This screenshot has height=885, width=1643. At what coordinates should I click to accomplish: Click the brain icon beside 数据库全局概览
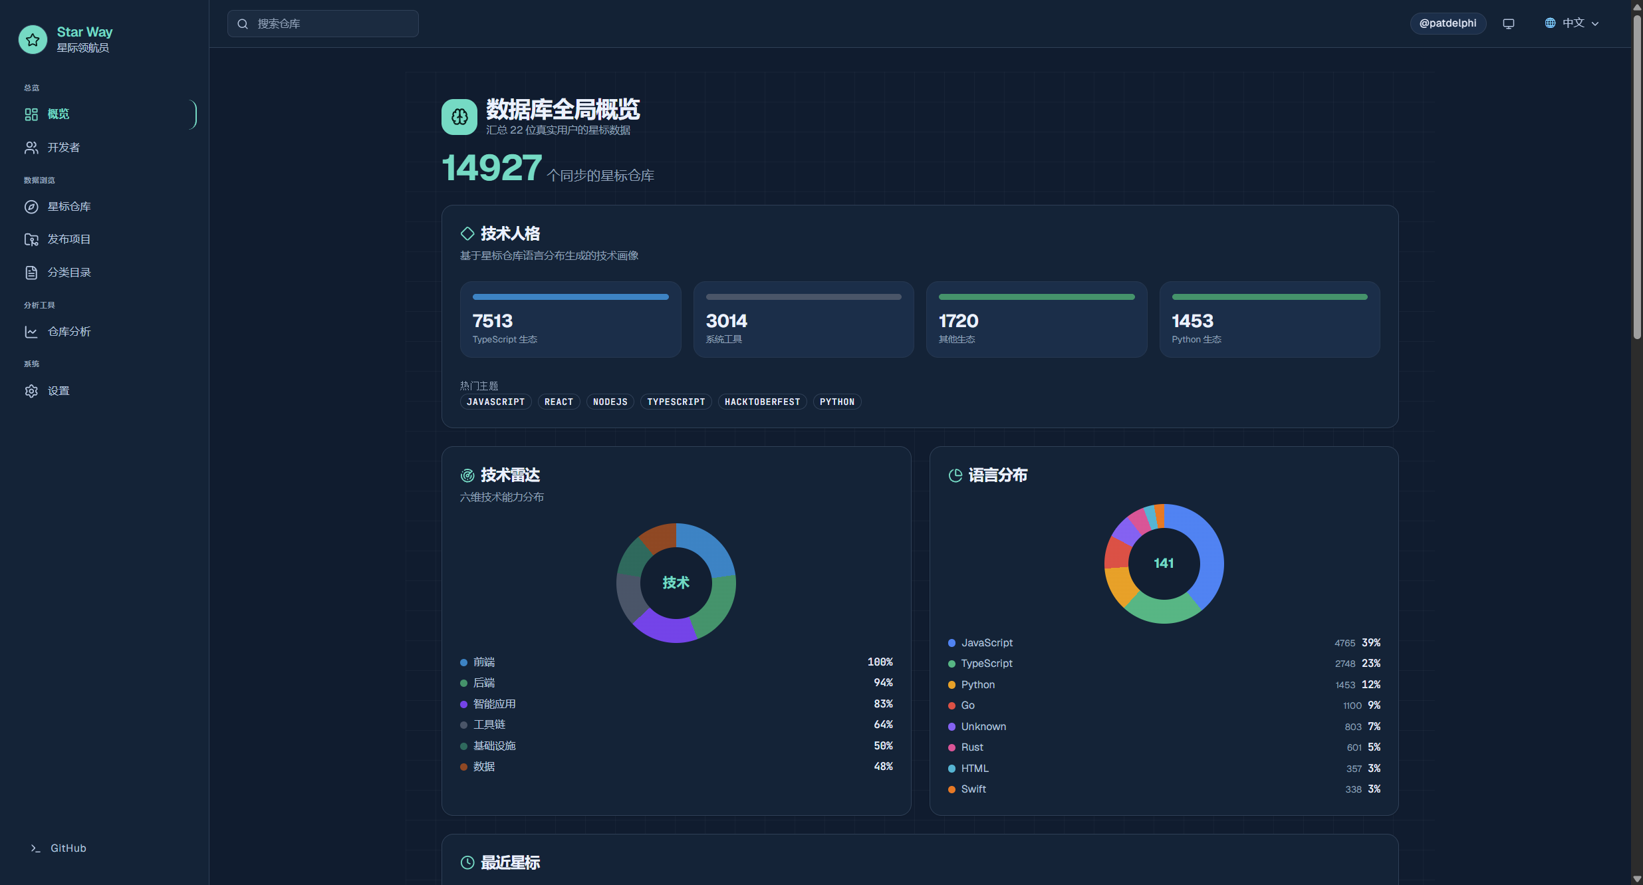pyautogui.click(x=459, y=117)
